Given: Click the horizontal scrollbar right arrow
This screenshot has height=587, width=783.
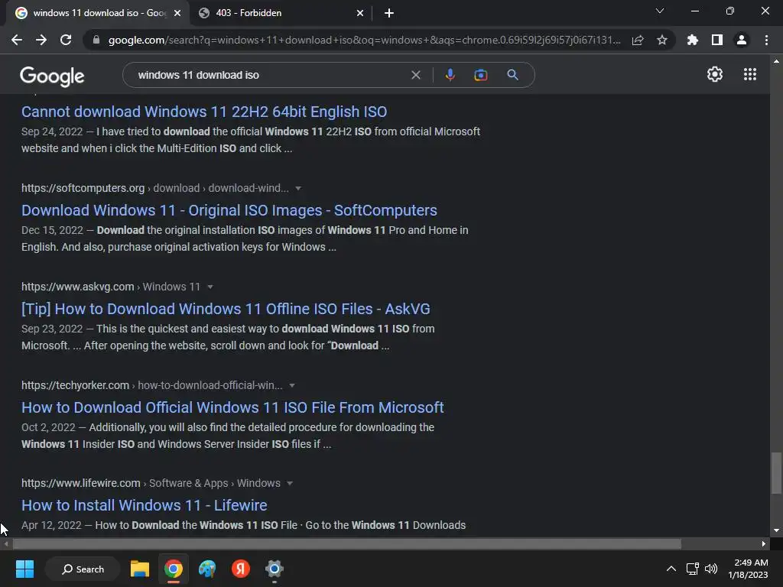Looking at the screenshot, I should (x=764, y=543).
